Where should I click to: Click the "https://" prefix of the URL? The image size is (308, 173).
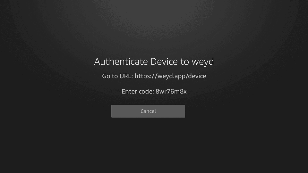(x=146, y=76)
